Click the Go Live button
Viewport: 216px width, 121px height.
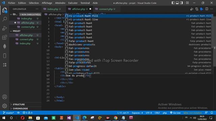coord(175,113)
